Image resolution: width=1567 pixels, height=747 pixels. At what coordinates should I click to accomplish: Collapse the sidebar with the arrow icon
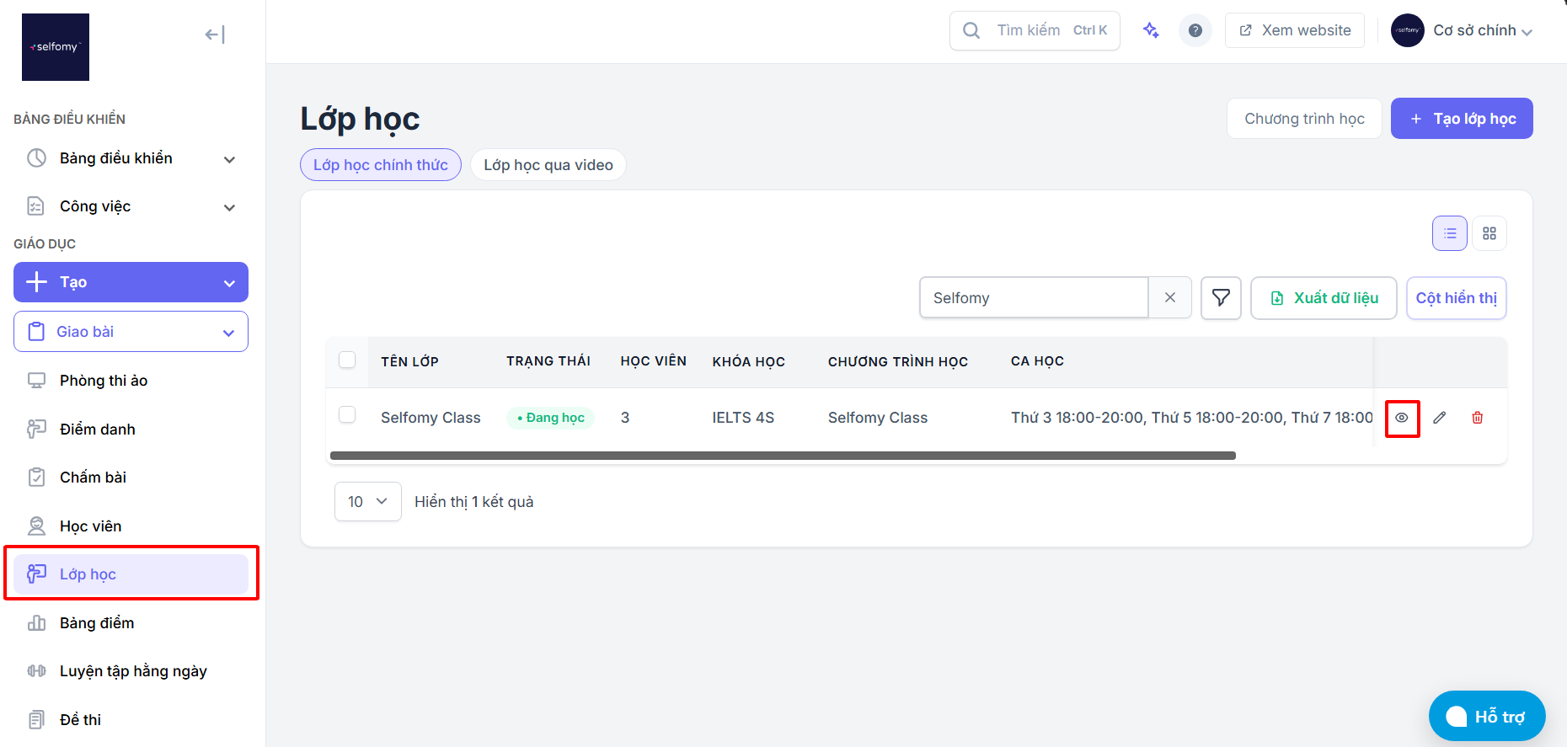click(215, 35)
